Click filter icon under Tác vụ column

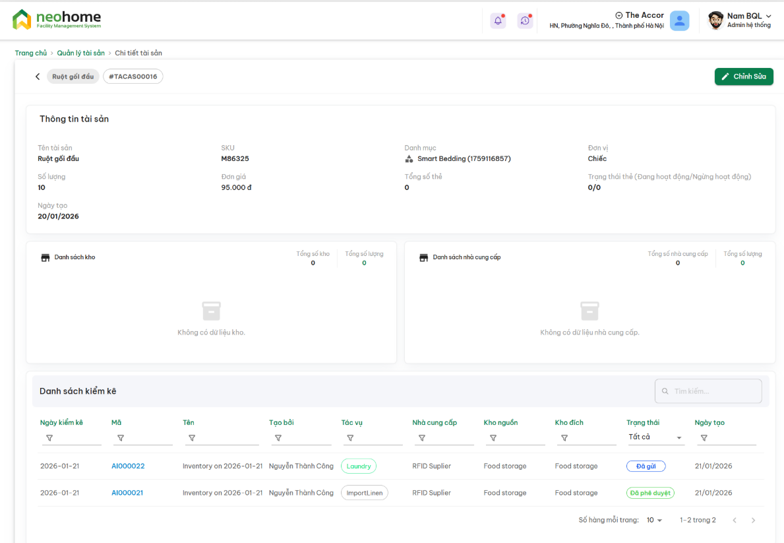tap(350, 438)
